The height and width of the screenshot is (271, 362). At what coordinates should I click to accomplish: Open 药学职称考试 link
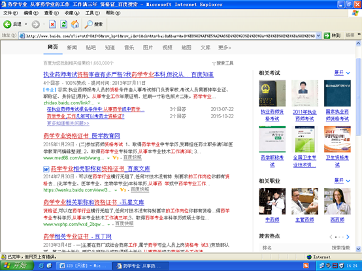[272, 161]
